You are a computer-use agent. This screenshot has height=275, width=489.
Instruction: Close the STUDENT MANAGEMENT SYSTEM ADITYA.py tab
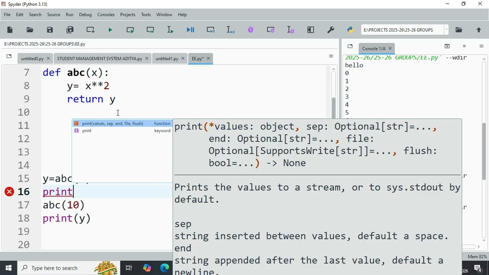click(147, 58)
